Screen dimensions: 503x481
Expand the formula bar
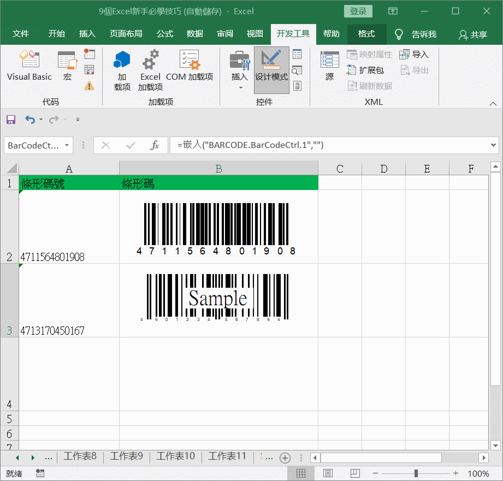click(x=493, y=145)
